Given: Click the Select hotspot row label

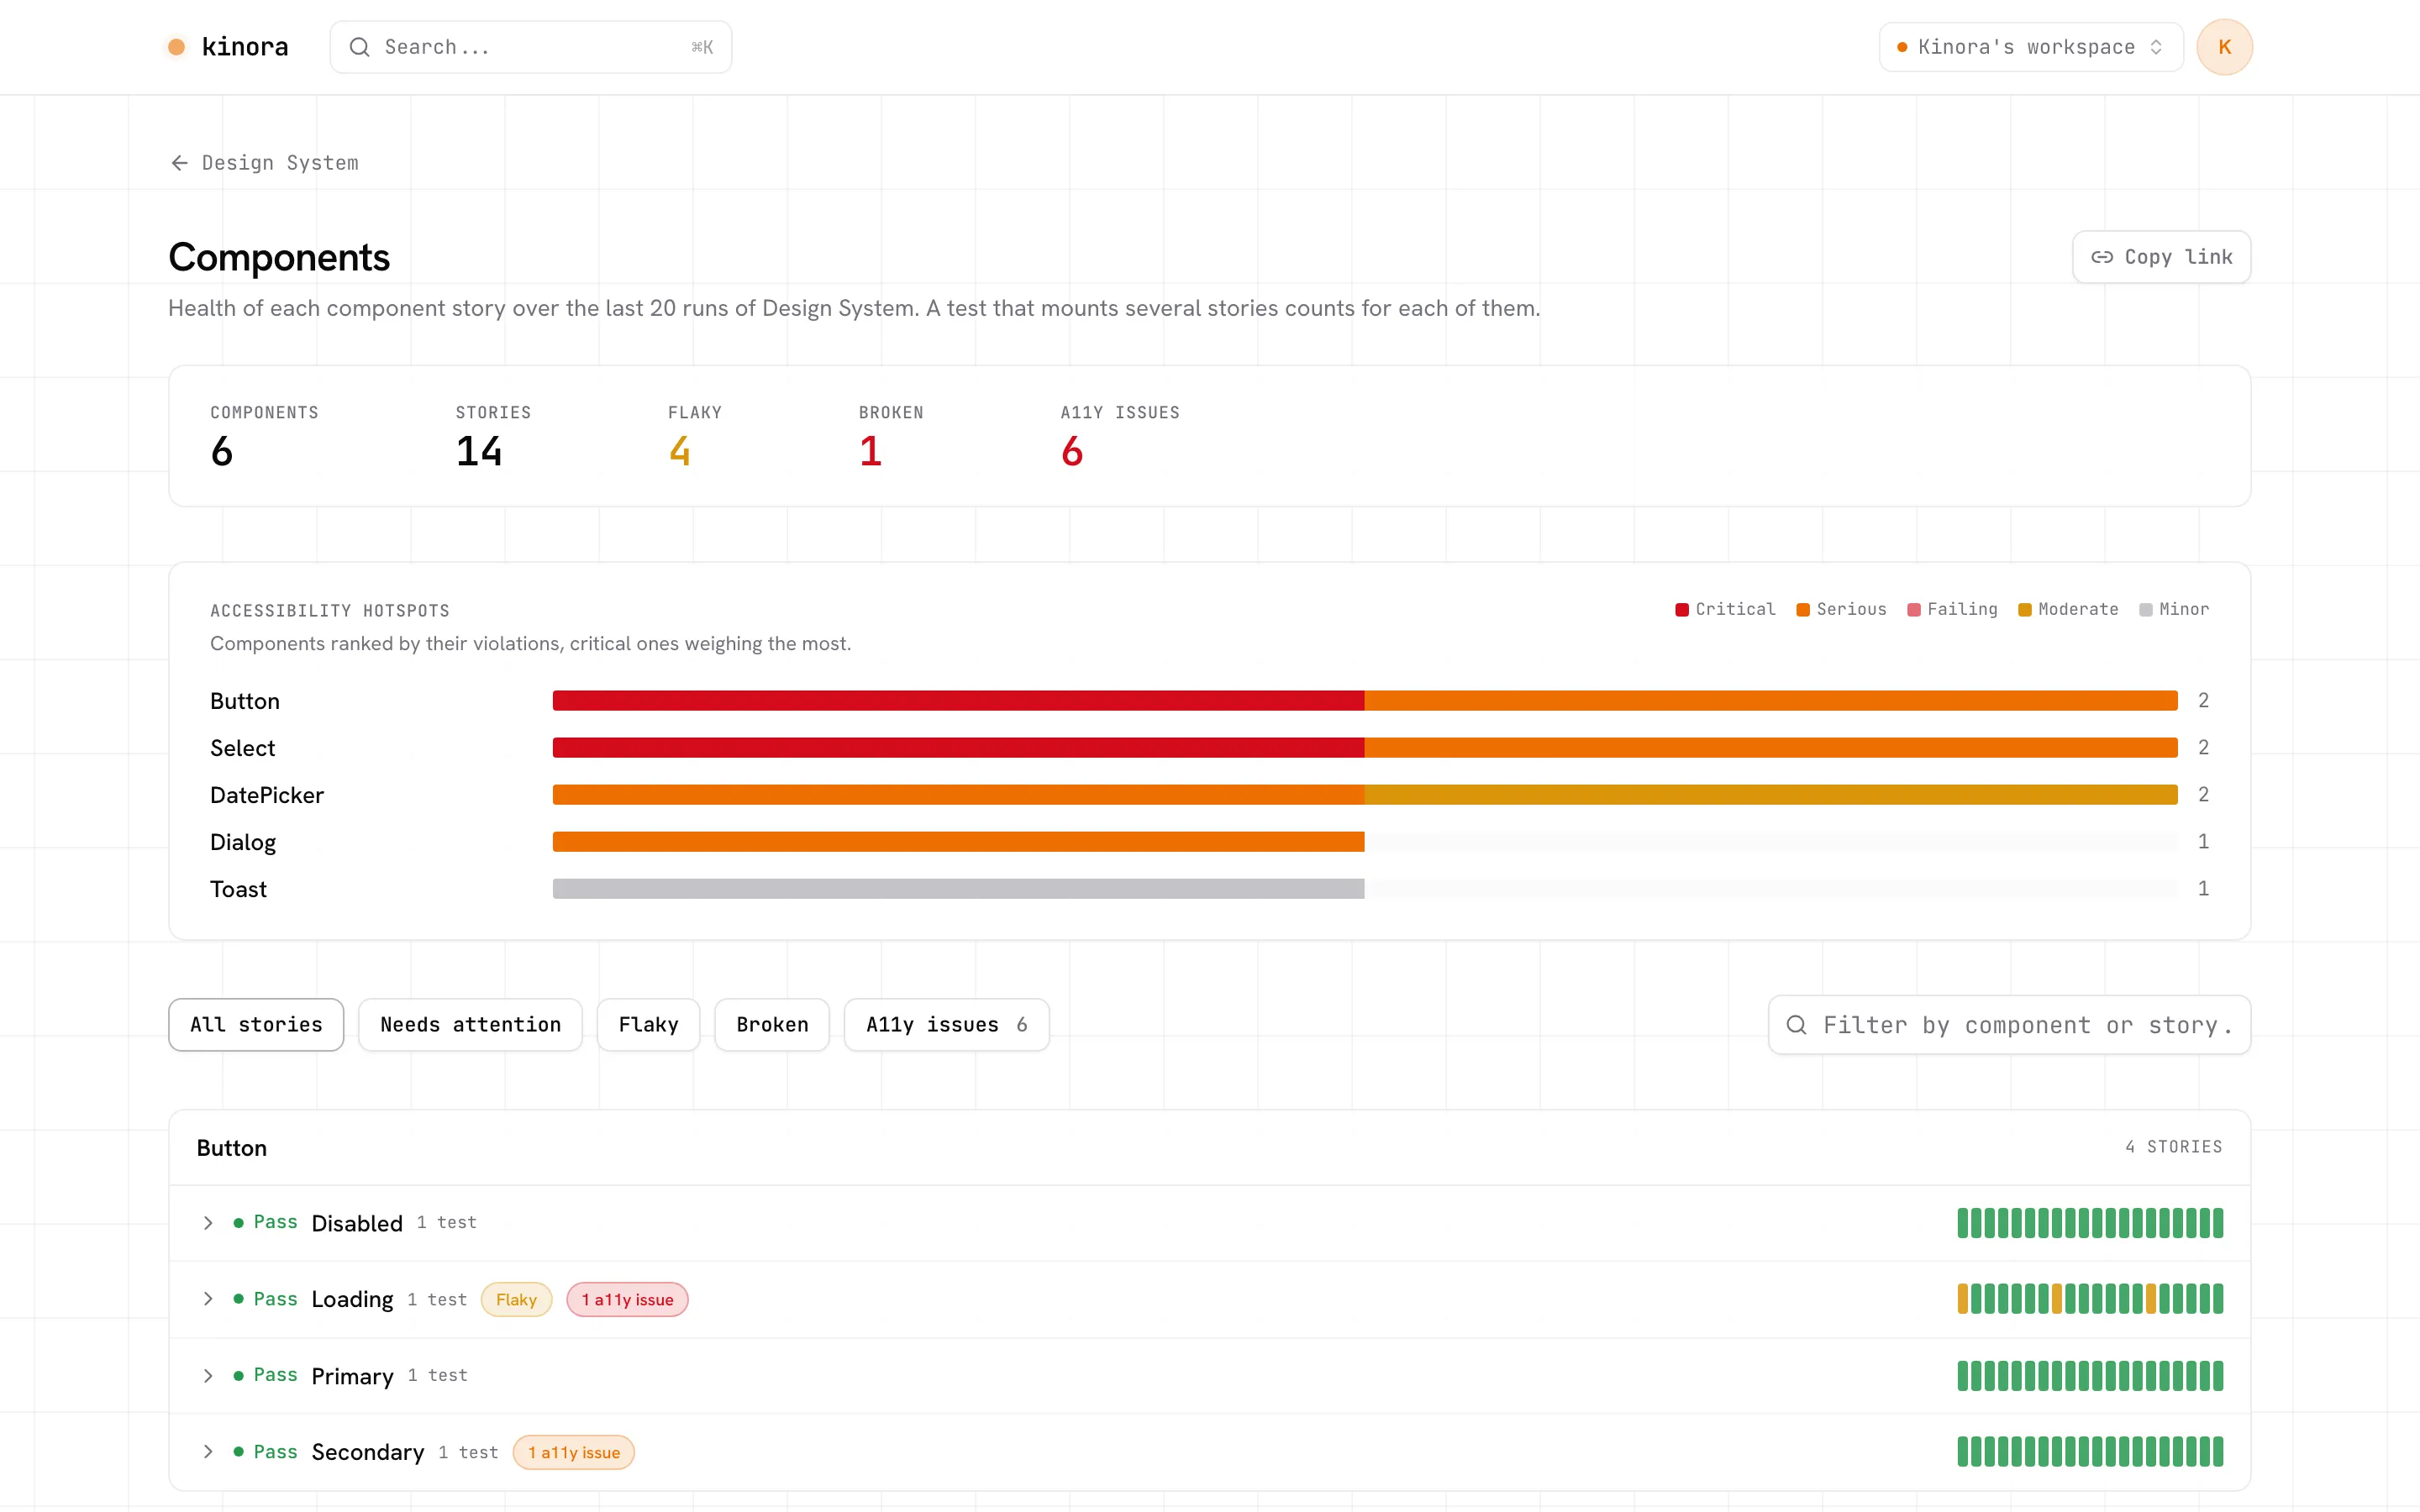Looking at the screenshot, I should (x=242, y=748).
